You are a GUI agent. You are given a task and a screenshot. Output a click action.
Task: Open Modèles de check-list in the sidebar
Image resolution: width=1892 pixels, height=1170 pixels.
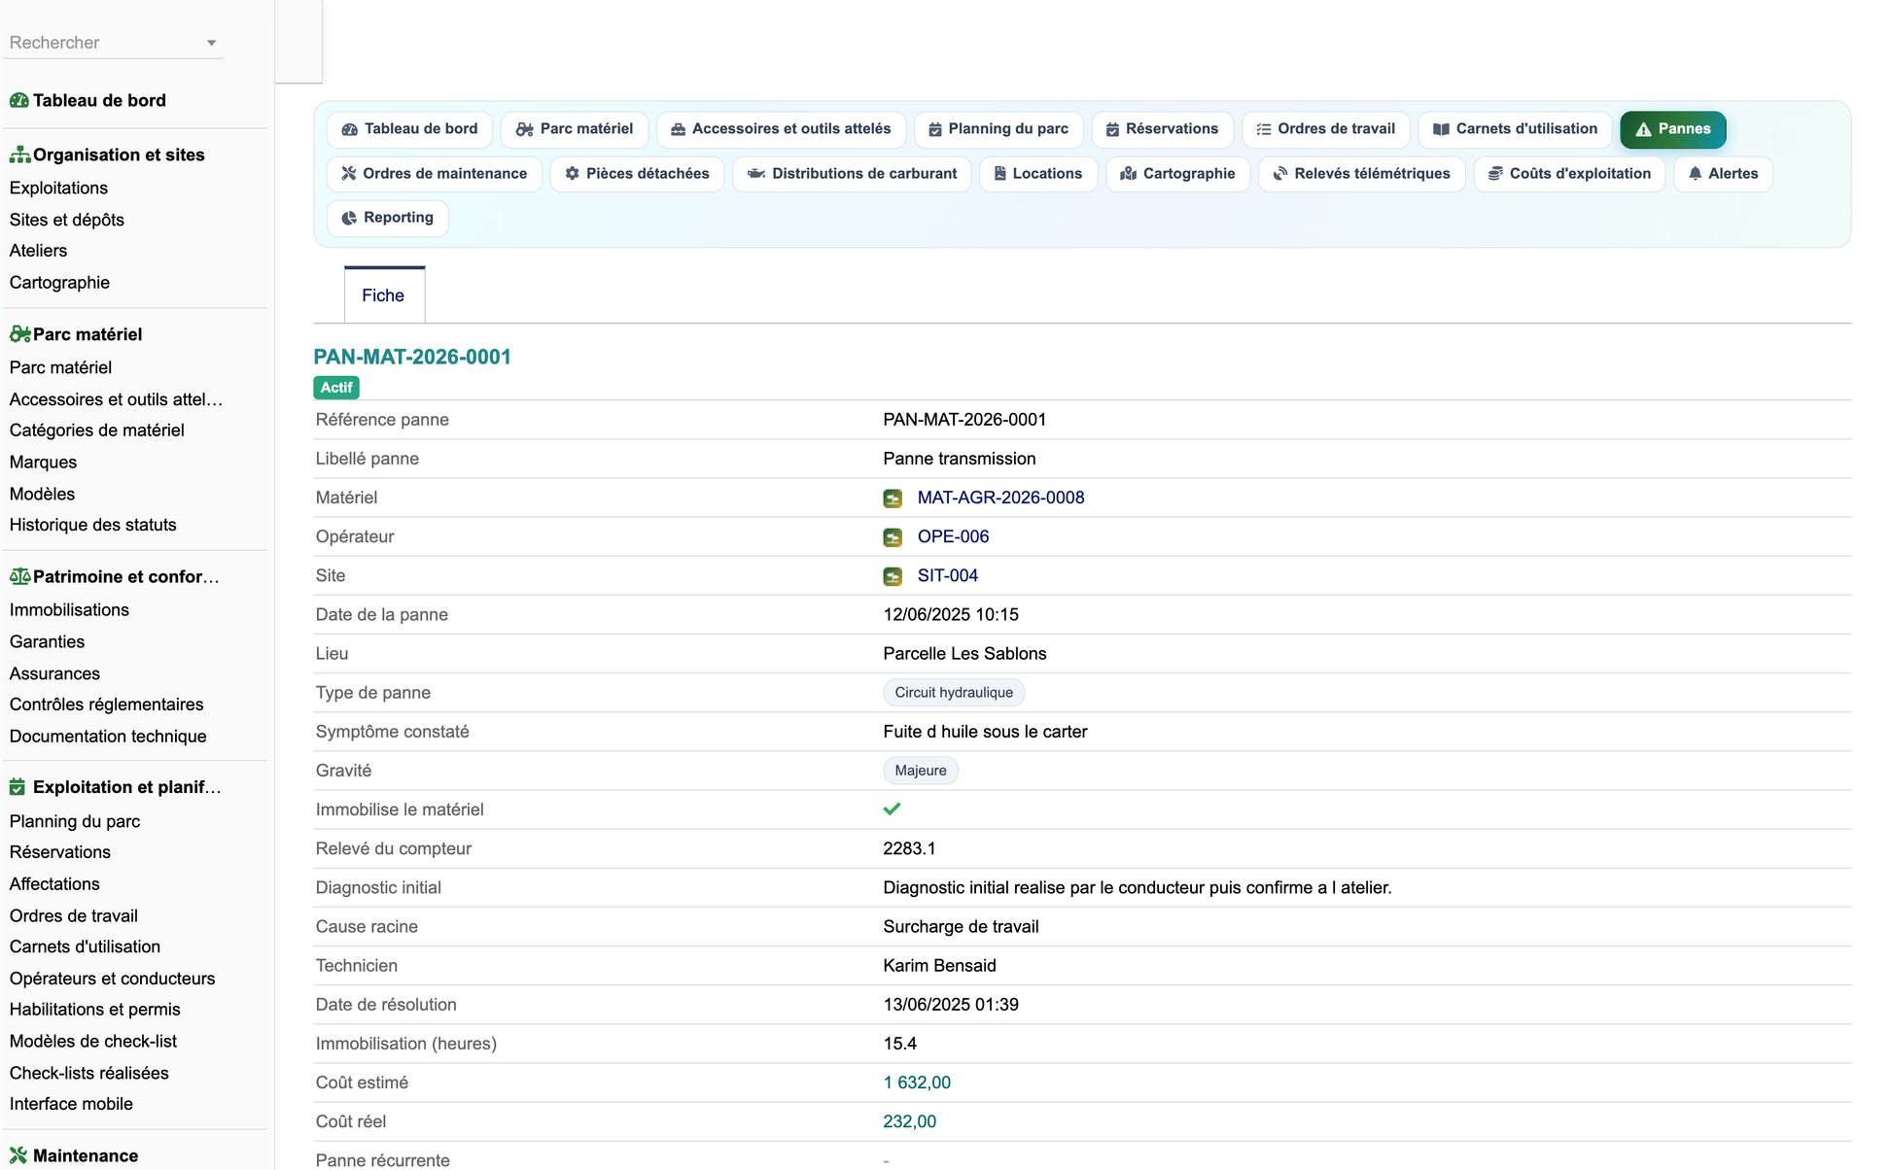tap(93, 1042)
